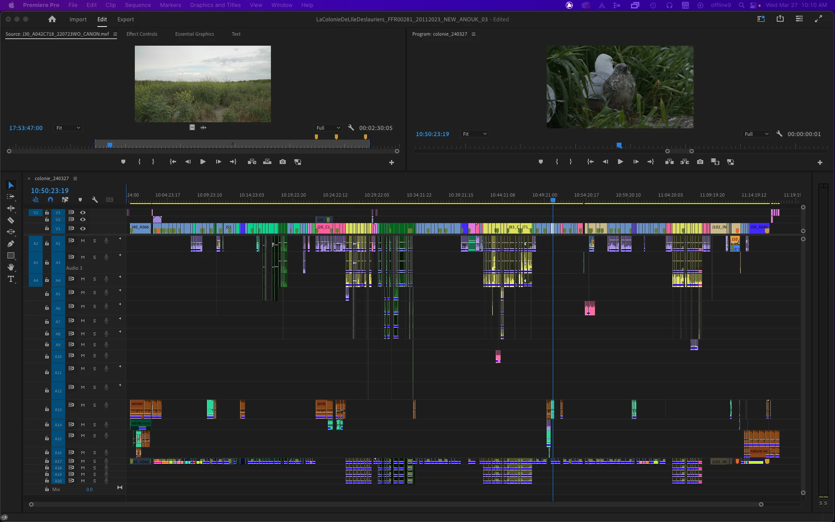Open Program monitor playback resolution Full dropdown

coord(757,134)
